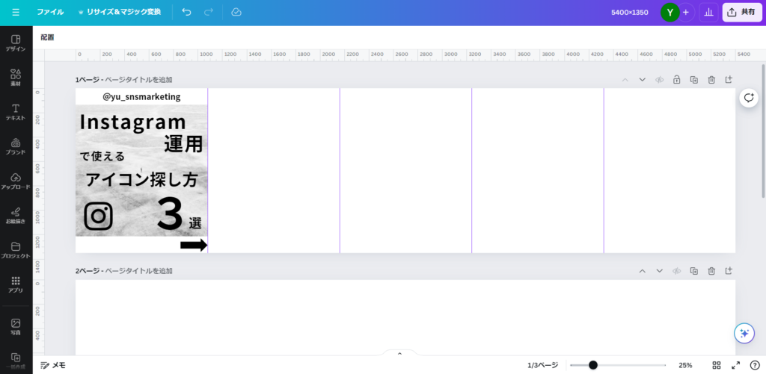Open the プロジェクト panel

(x=16, y=249)
